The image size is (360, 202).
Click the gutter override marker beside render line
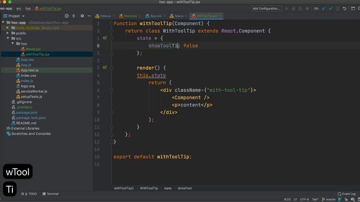coord(105,67)
